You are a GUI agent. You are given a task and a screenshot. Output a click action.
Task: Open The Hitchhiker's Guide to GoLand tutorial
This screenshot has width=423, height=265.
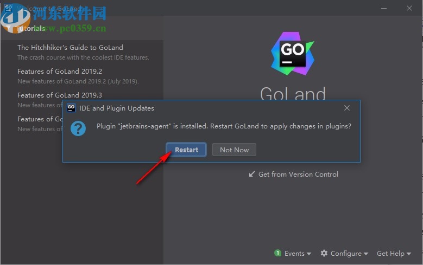click(x=70, y=47)
